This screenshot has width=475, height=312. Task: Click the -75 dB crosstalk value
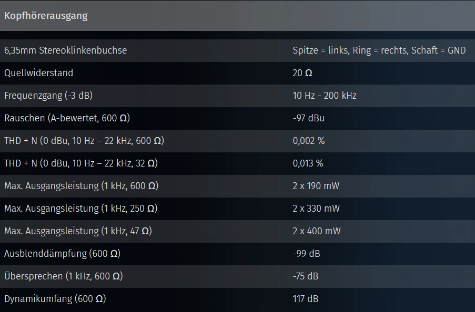pyautogui.click(x=305, y=276)
